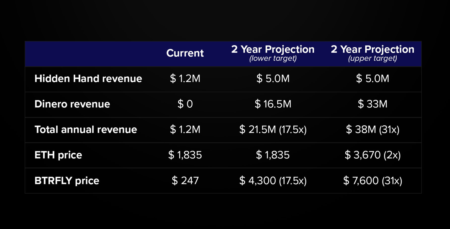Select the lower target ETH price $ 1,835

pyautogui.click(x=273, y=155)
